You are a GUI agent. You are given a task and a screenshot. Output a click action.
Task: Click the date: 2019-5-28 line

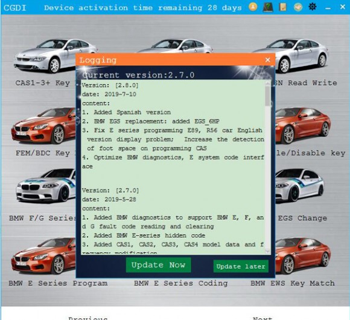pos(109,200)
